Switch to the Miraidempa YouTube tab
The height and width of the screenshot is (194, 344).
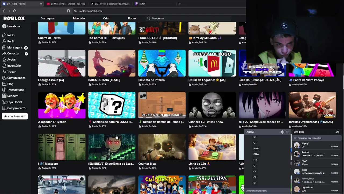pos(66,4)
